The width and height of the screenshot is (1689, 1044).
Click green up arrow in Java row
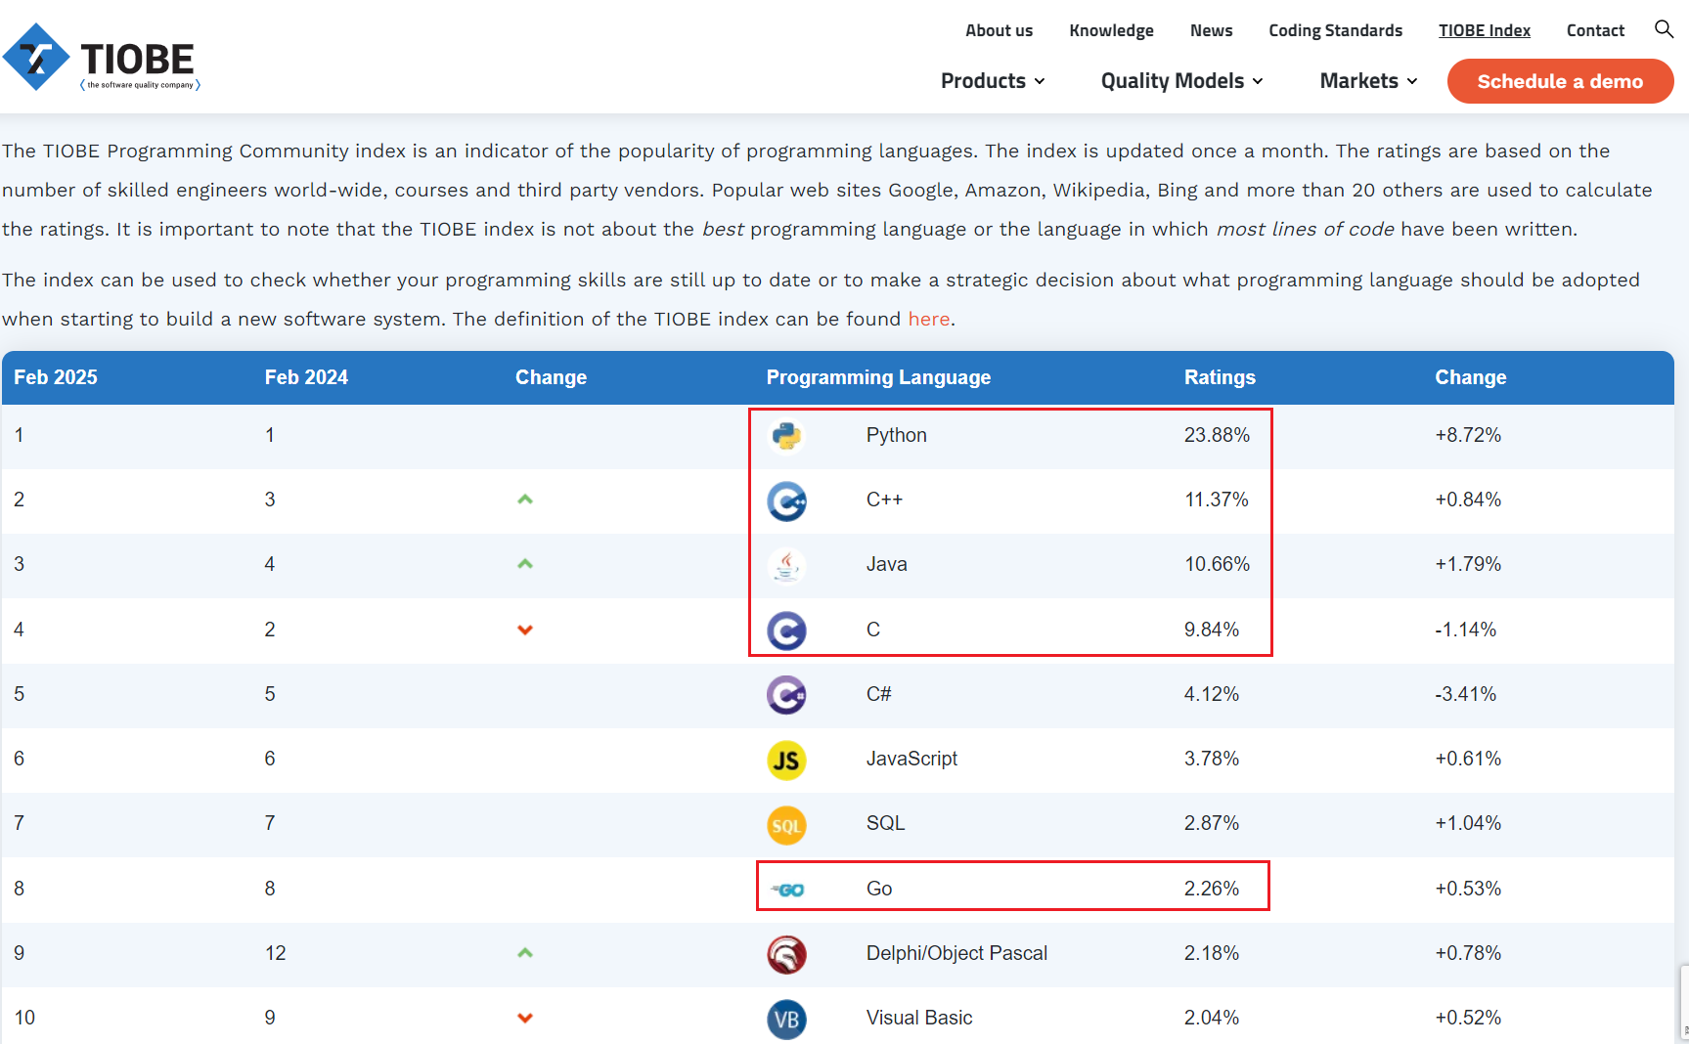(x=525, y=564)
